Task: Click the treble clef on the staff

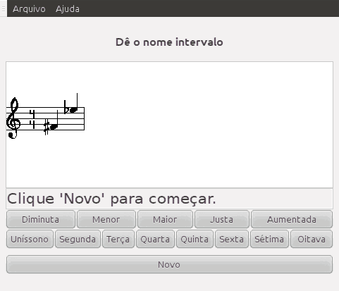Action: 13,118
